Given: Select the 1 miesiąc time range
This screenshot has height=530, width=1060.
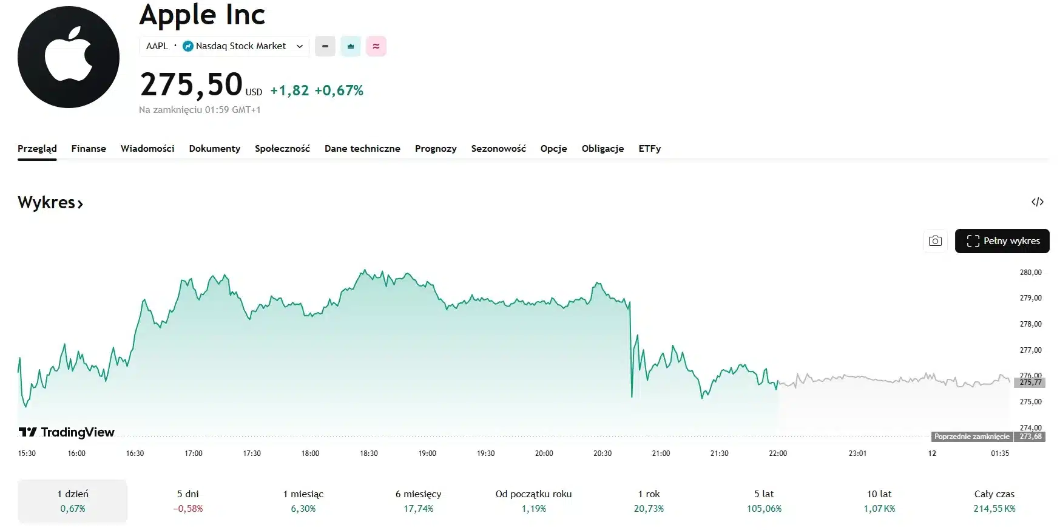Looking at the screenshot, I should click(x=303, y=501).
